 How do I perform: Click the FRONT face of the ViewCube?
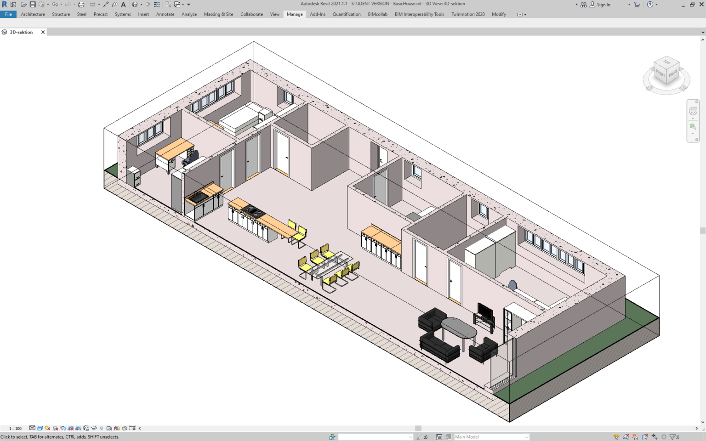pos(660,73)
